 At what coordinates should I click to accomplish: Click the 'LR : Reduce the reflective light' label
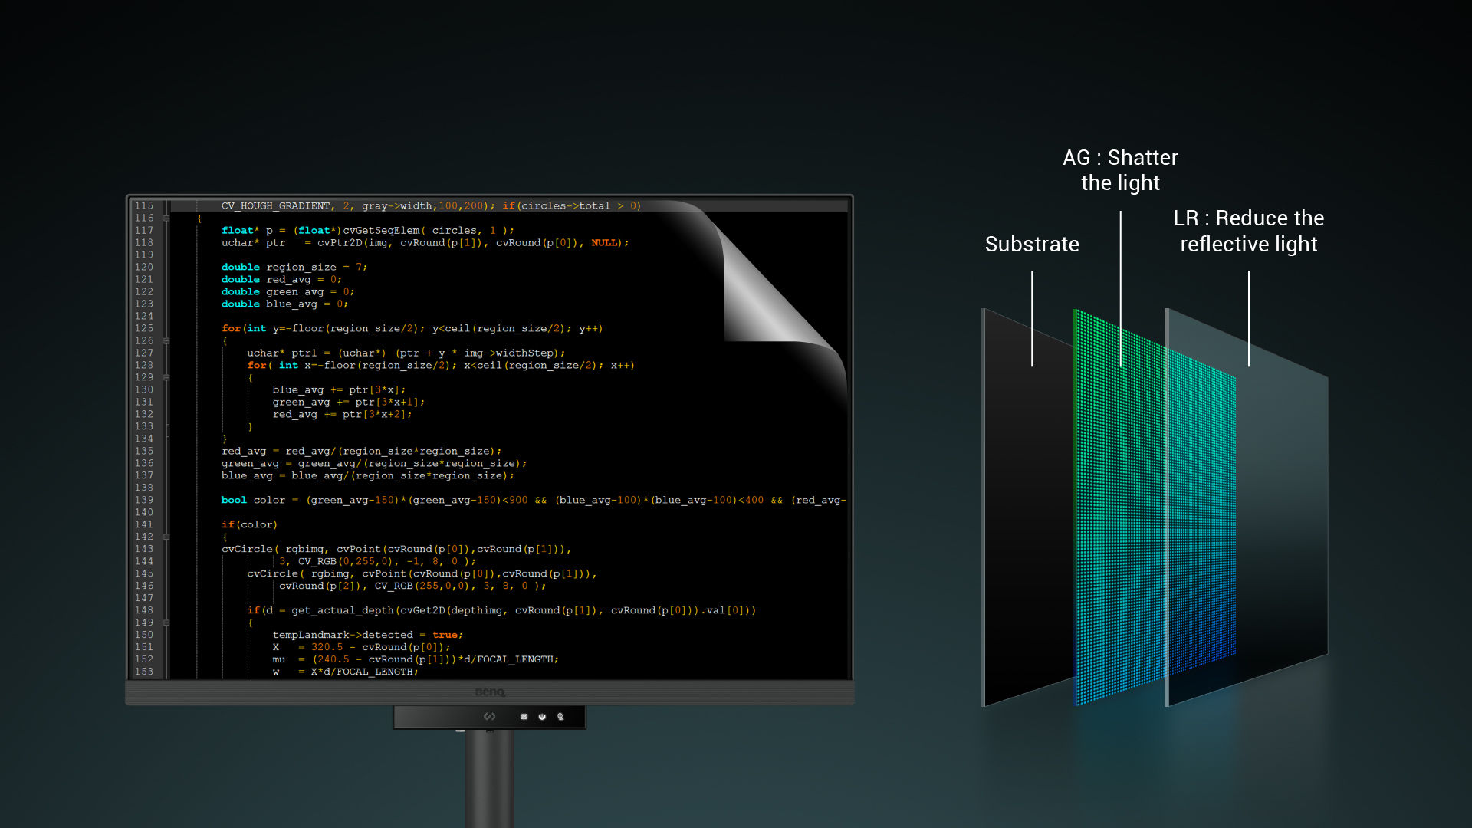click(1250, 231)
